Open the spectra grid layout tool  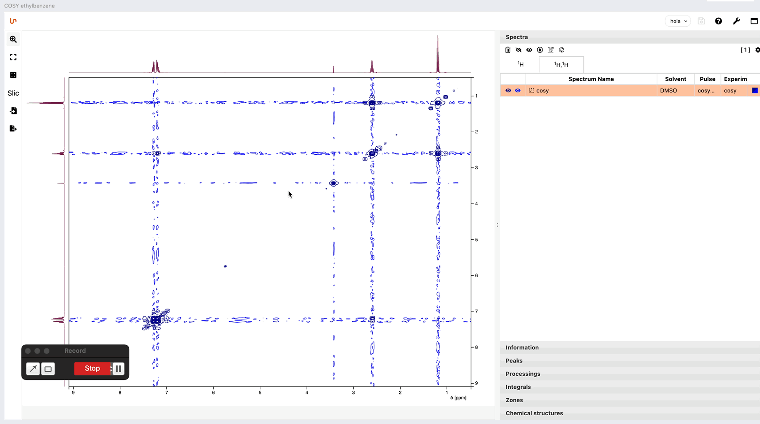pos(13,75)
